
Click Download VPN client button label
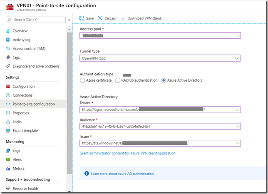pos(144,18)
